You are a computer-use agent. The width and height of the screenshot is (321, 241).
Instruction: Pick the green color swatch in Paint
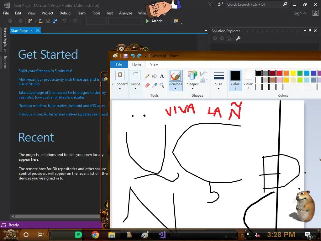click(300, 73)
